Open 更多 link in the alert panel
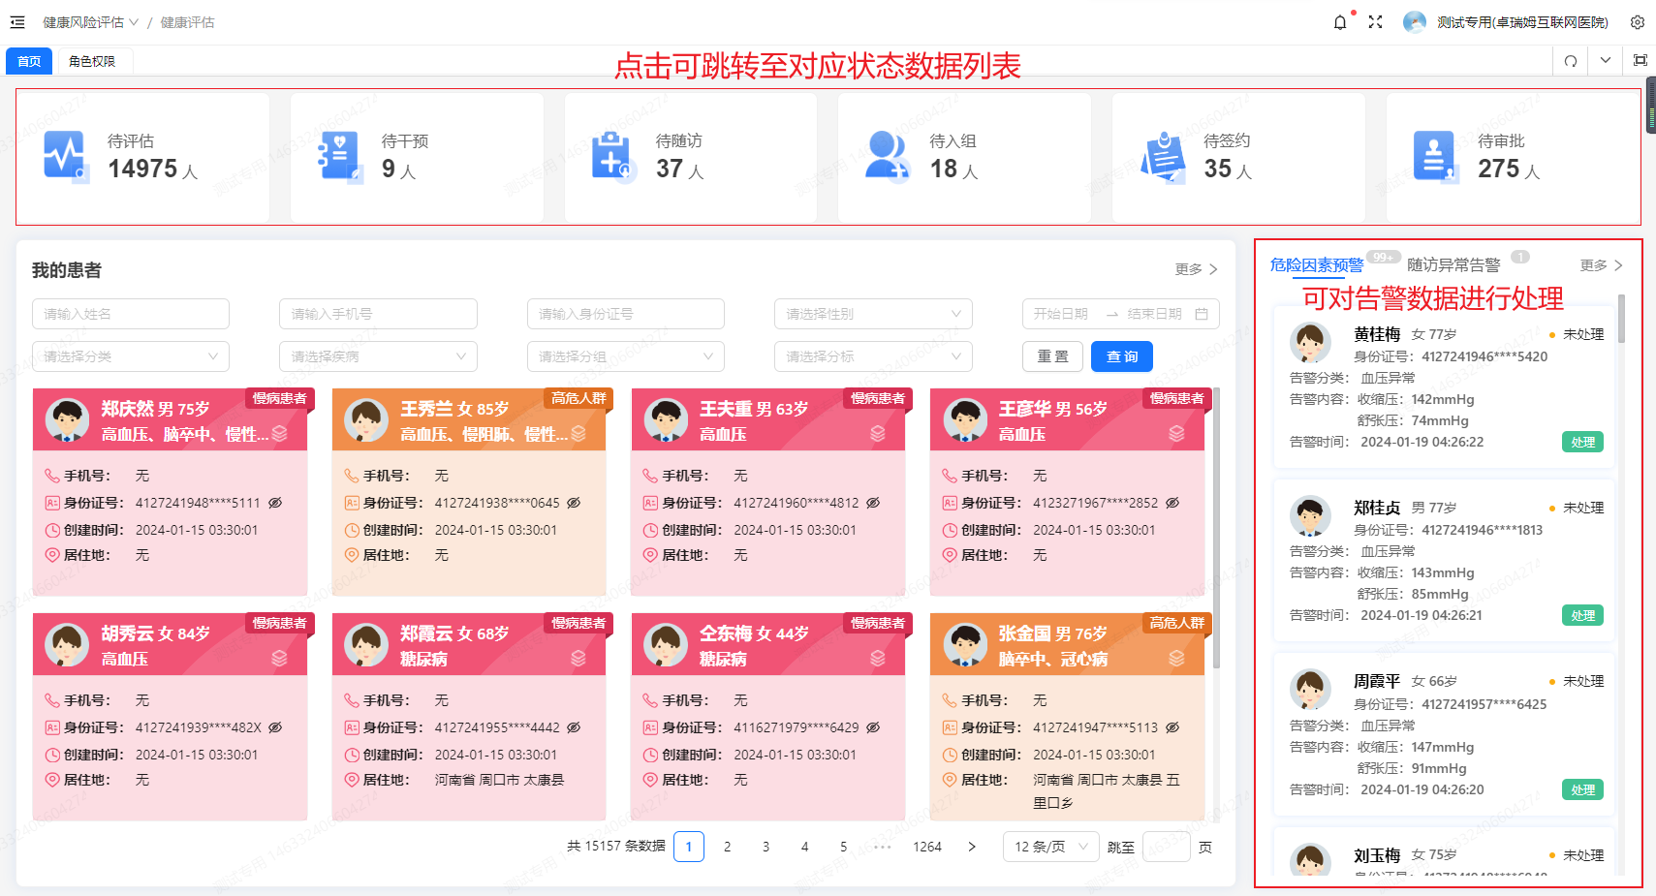The height and width of the screenshot is (896, 1656). pos(1601,264)
